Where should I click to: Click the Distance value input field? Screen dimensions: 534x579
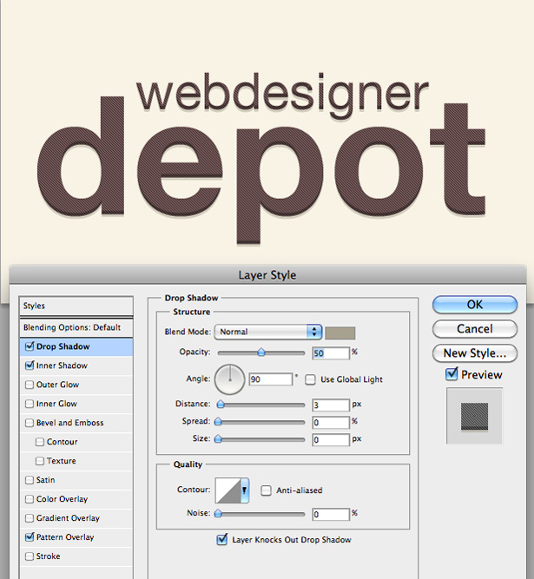pos(331,405)
